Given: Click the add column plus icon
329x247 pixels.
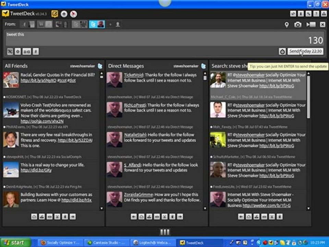Looking at the screenshot, I should (x=64, y=14).
